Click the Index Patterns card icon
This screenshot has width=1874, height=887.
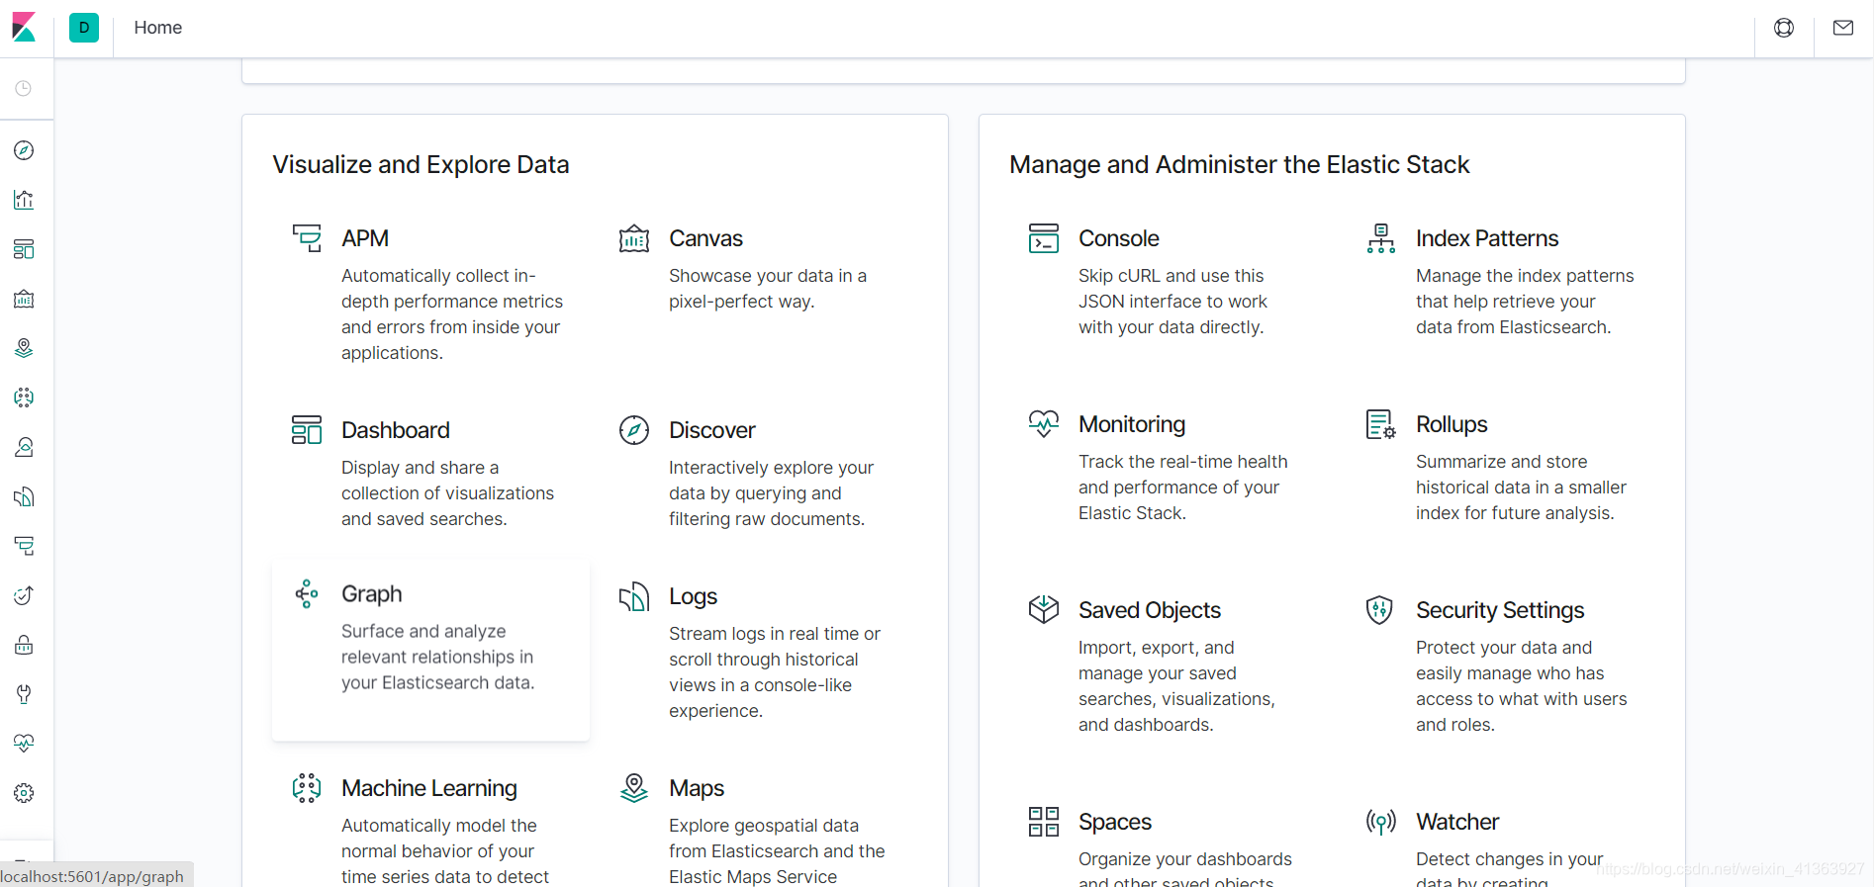[x=1381, y=238]
